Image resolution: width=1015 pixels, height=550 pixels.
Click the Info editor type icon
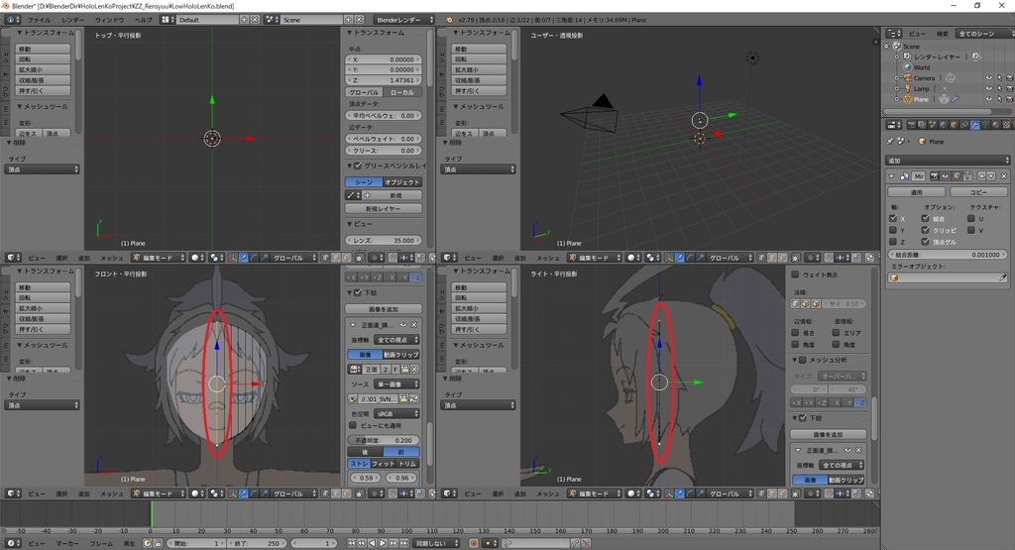click(12, 20)
